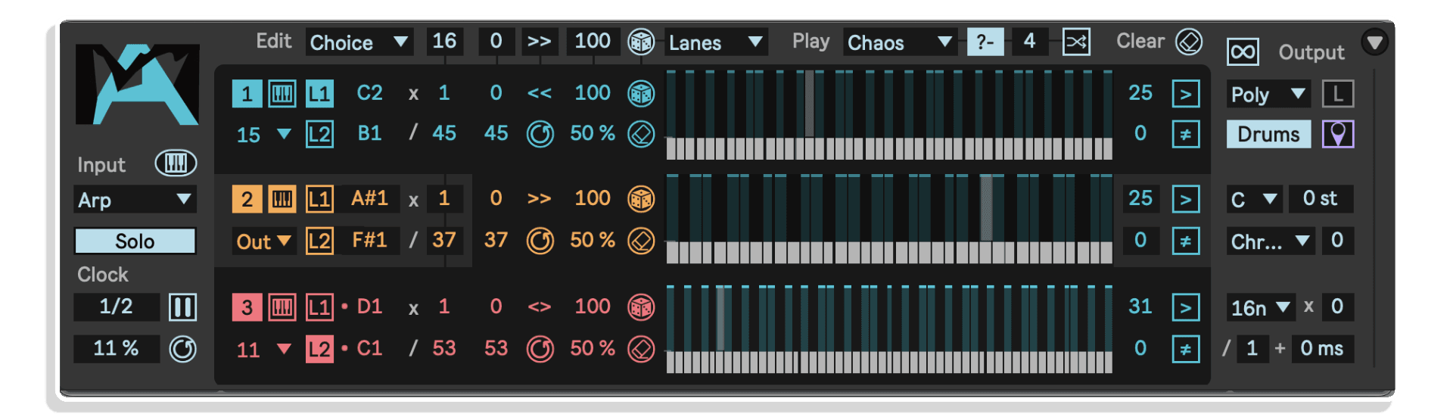The width and height of the screenshot is (1453, 417).
Task: Toggle the shuffle icon next to Play count 4
Action: click(1076, 42)
